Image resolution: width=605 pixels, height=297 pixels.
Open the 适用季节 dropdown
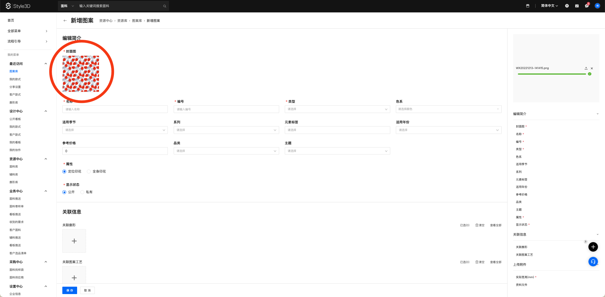pyautogui.click(x=115, y=130)
